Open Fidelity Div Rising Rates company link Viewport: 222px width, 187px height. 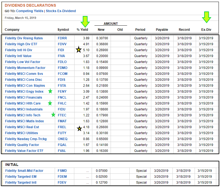tap(24, 38)
